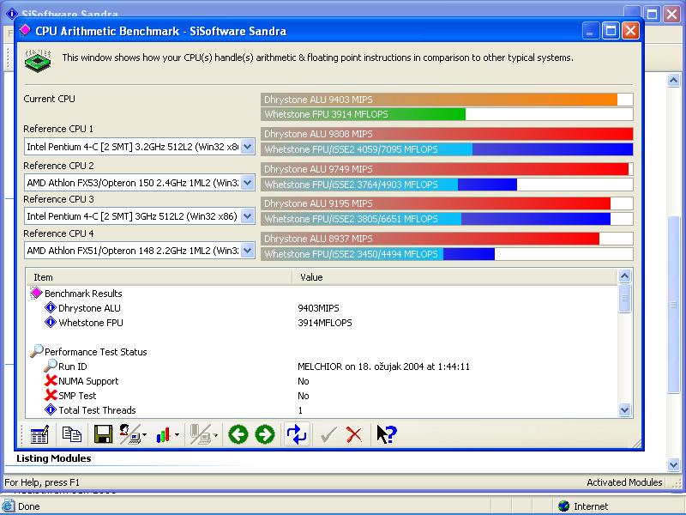Expand the Reference CPU 3 combo box
This screenshot has height=515, width=686.
pos(248,216)
